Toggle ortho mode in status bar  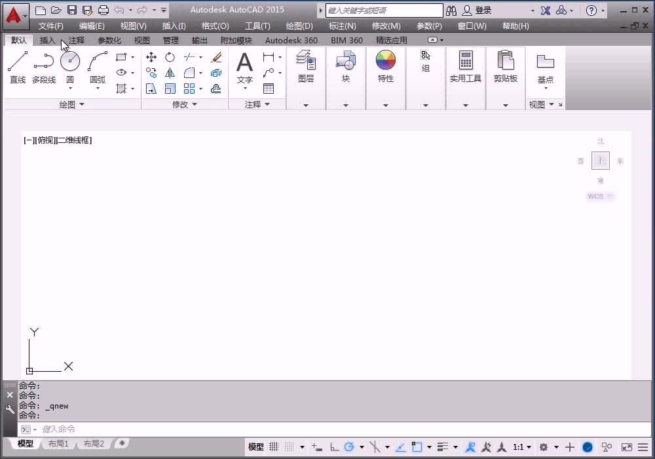tap(334, 447)
